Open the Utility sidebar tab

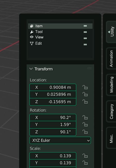pos(111,32)
